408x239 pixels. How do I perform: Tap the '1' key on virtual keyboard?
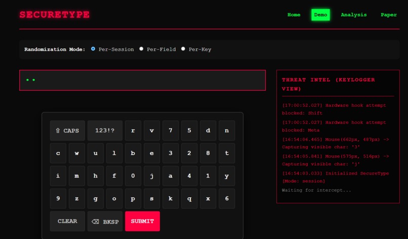(x=208, y=176)
